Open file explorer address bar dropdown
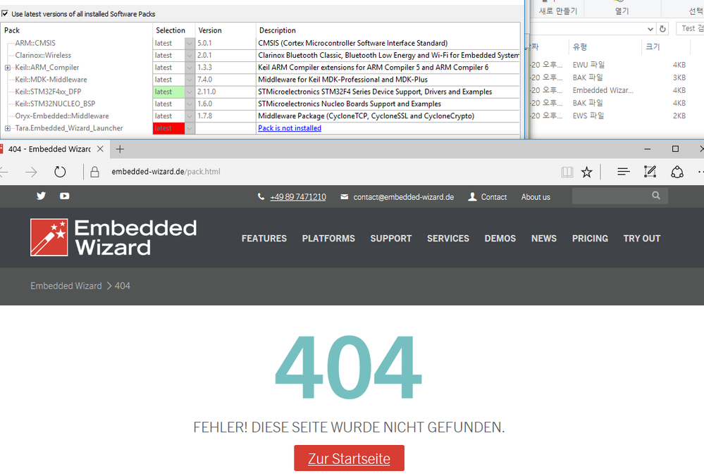 (650, 29)
